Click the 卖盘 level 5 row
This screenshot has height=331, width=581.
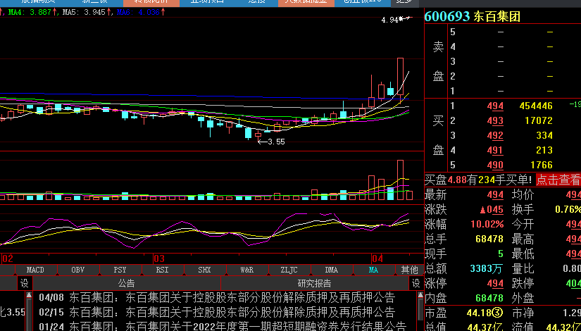tap(502, 32)
